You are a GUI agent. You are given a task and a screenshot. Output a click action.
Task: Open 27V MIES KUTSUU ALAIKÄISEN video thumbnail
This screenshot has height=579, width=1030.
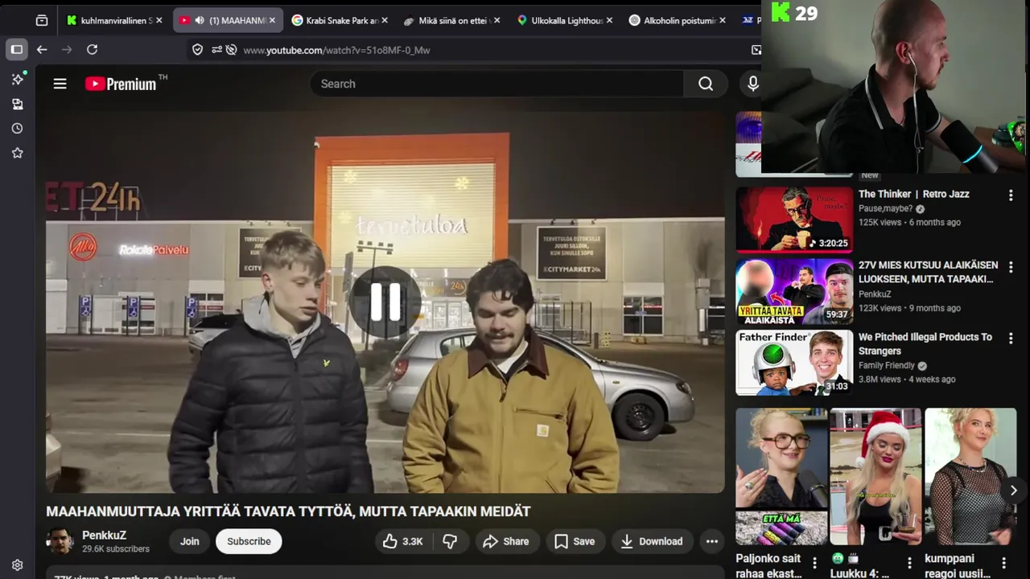[794, 291]
